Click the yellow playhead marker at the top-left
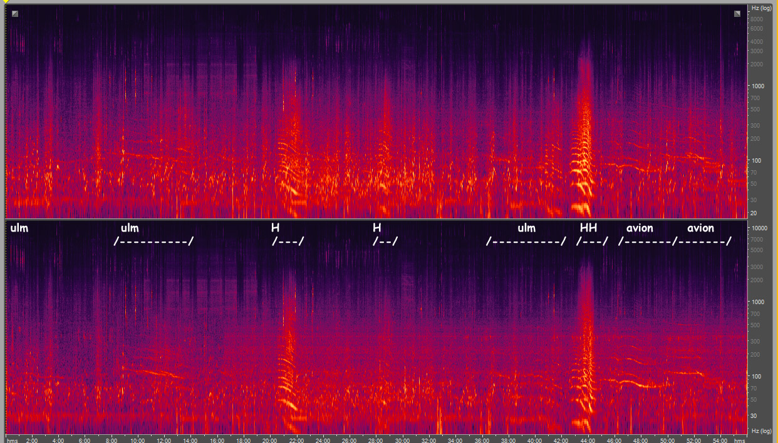The image size is (778, 443). [x=6, y=2]
